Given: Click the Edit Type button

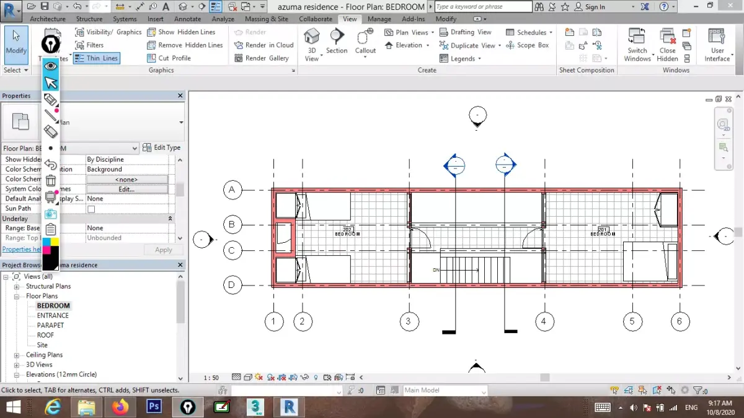Looking at the screenshot, I should point(162,147).
